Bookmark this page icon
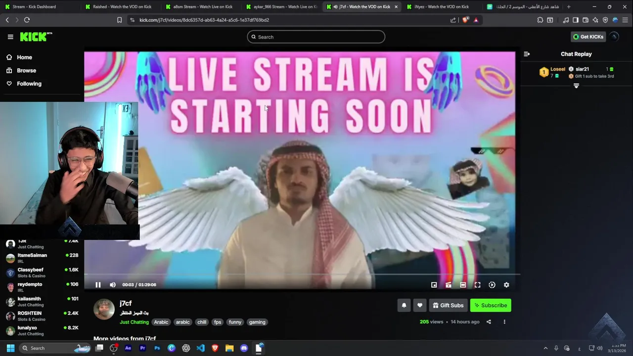The height and width of the screenshot is (356, 633). pyautogui.click(x=119, y=20)
